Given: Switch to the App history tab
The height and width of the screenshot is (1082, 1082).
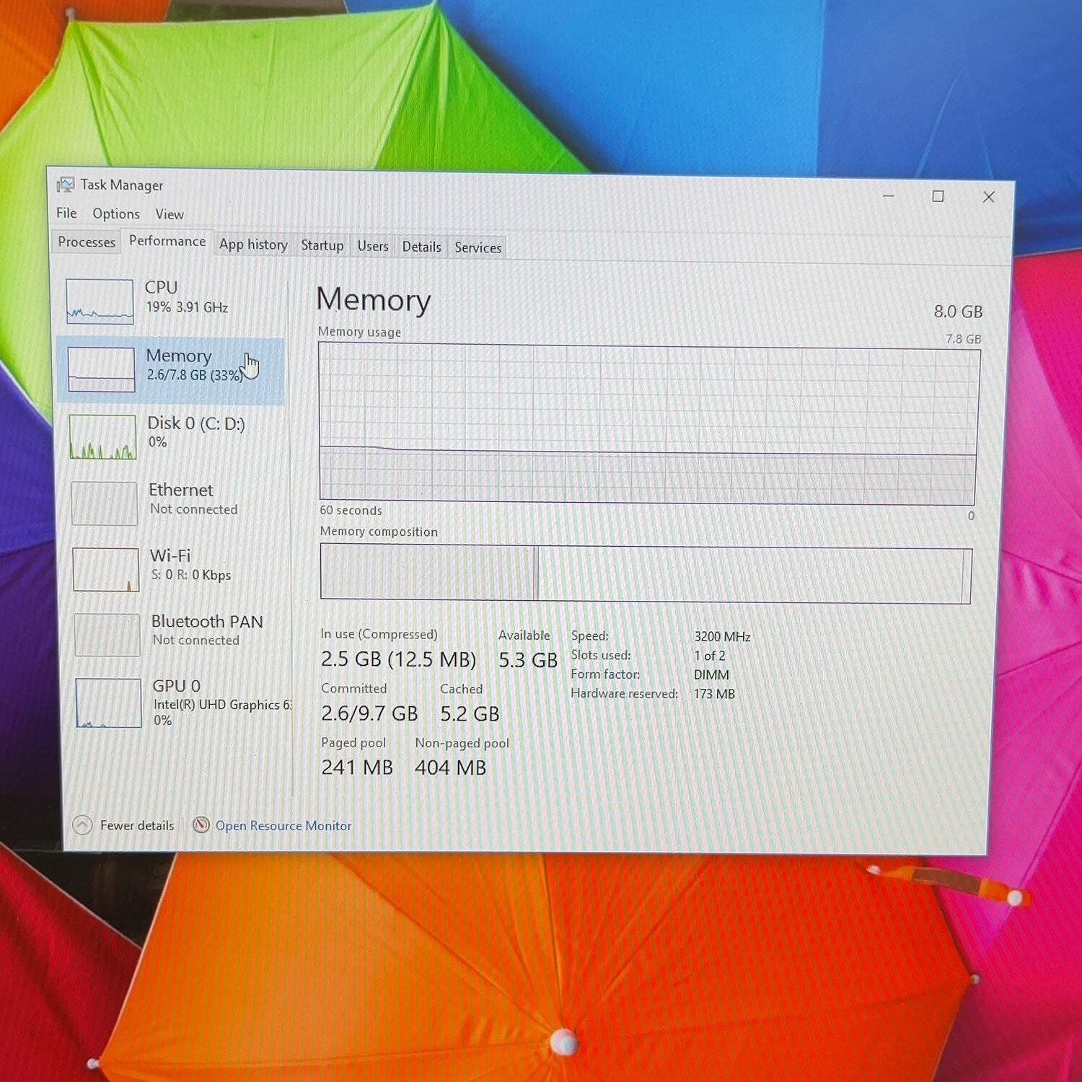Looking at the screenshot, I should 253,245.
